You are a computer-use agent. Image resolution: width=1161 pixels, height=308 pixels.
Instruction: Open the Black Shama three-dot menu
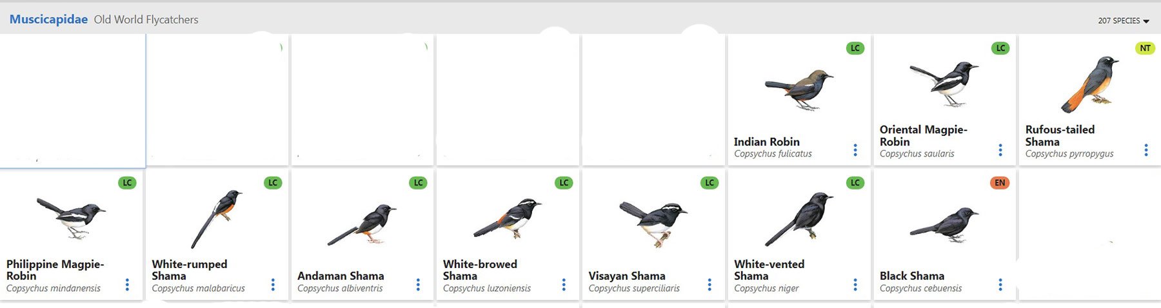click(x=1000, y=285)
